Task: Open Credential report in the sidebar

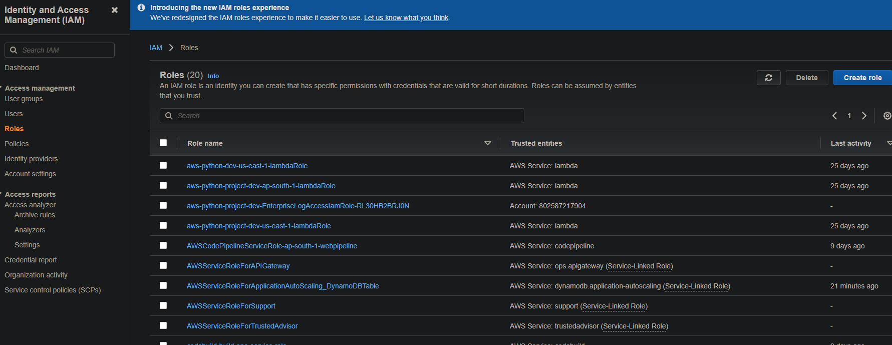Action: [31, 260]
